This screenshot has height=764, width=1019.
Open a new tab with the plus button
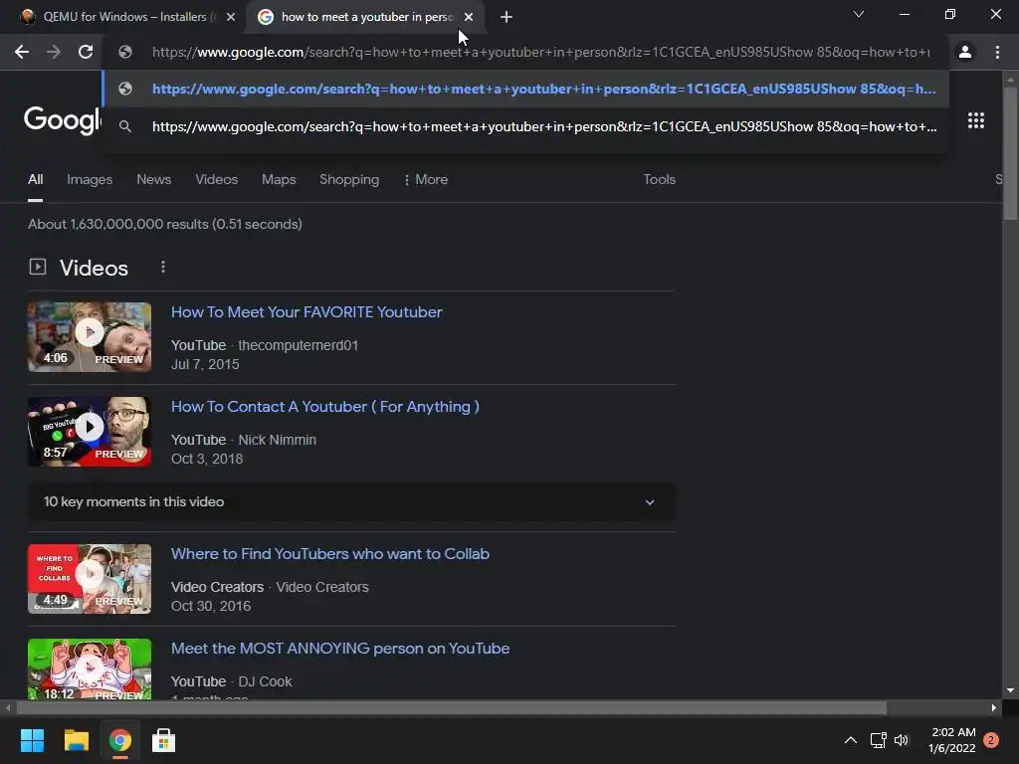point(507,17)
